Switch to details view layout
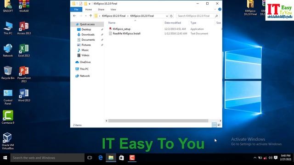294x165 pixels. [x=214, y=125]
